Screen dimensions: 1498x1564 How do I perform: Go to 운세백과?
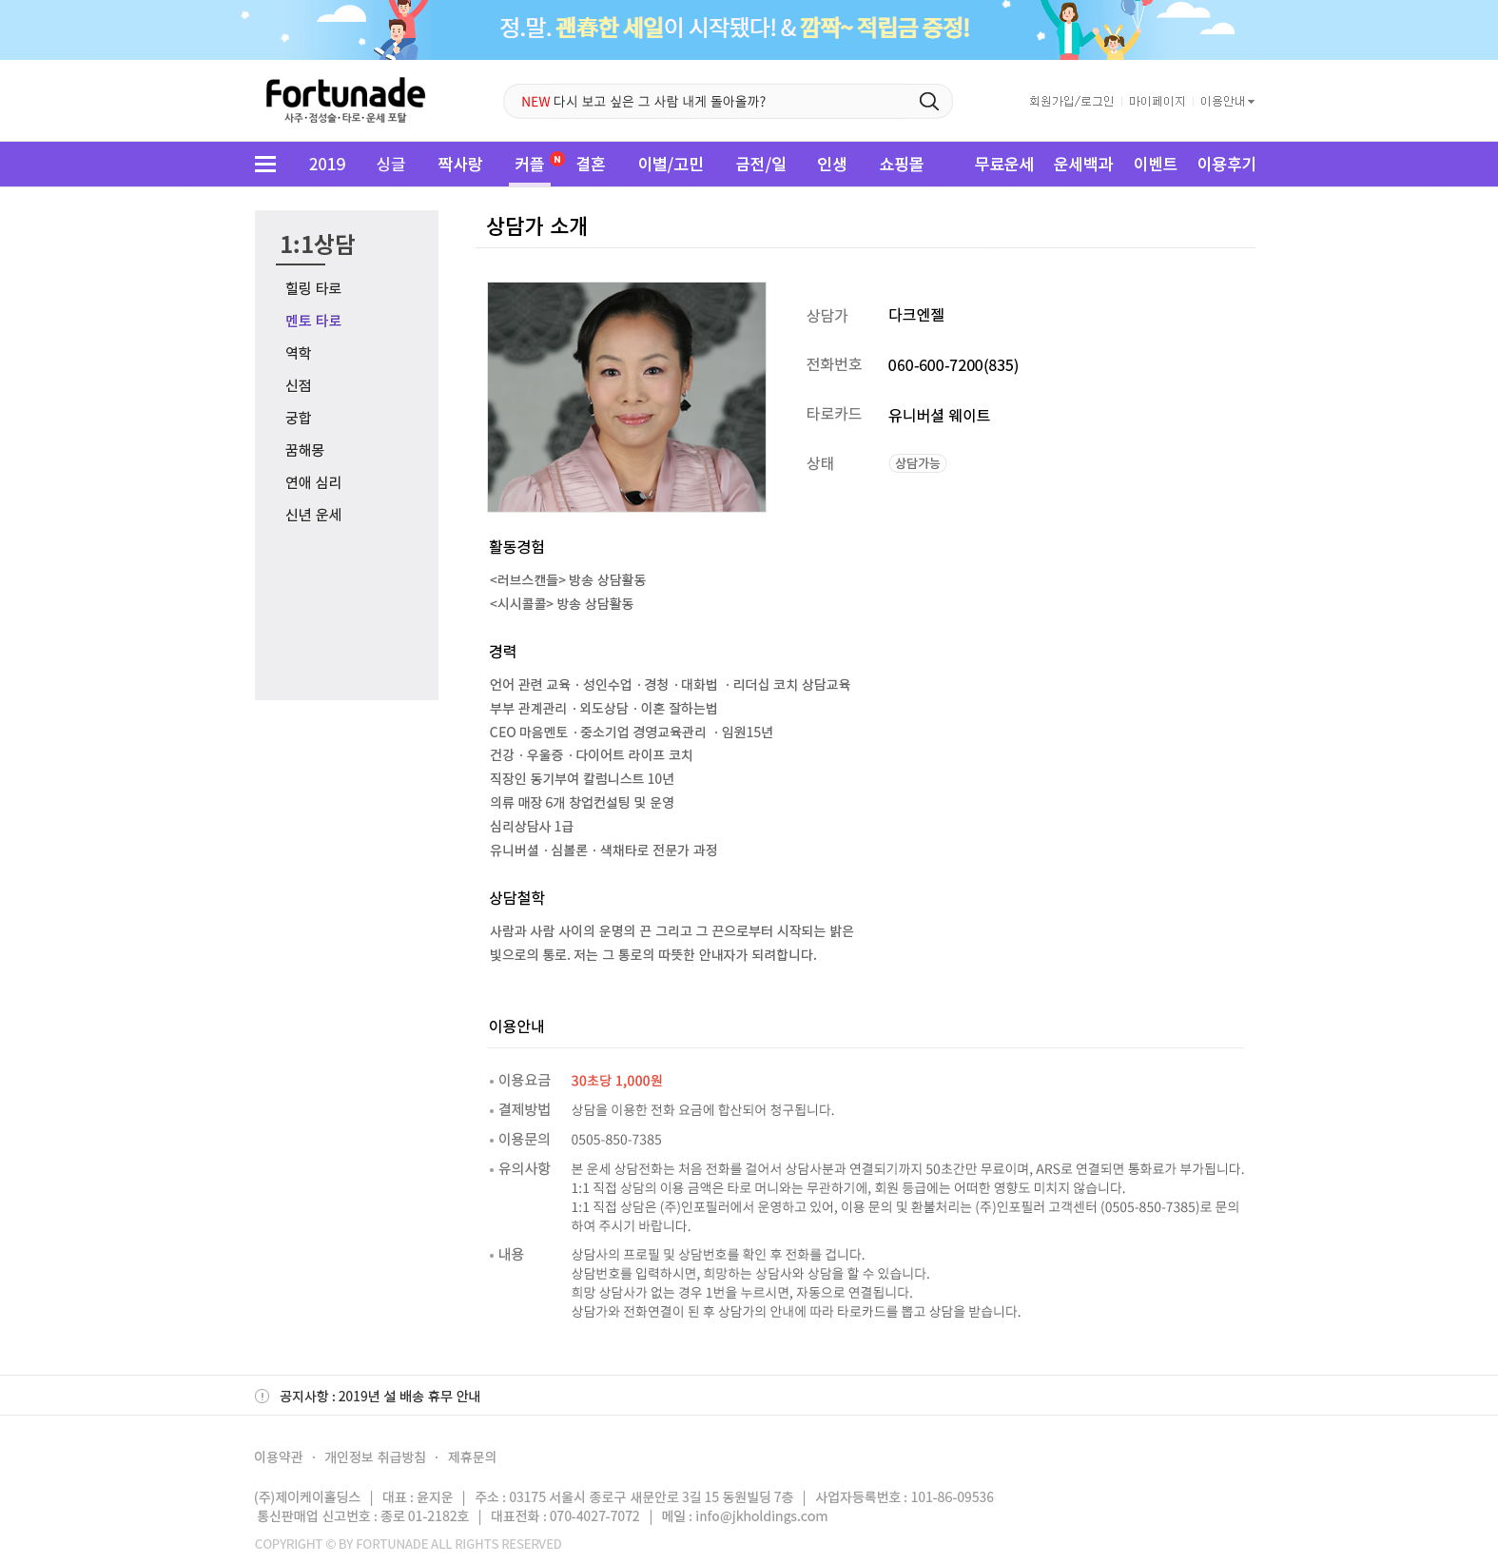coord(1083,165)
